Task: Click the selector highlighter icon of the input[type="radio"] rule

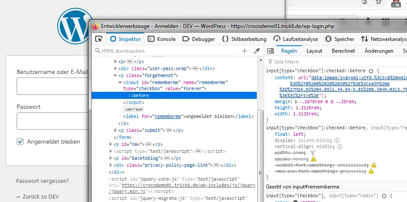Action: (384, 196)
